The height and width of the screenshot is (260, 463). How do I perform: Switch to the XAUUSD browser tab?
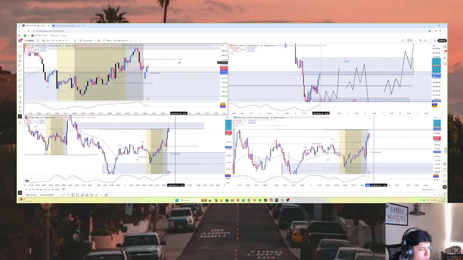pyautogui.click(x=35, y=26)
